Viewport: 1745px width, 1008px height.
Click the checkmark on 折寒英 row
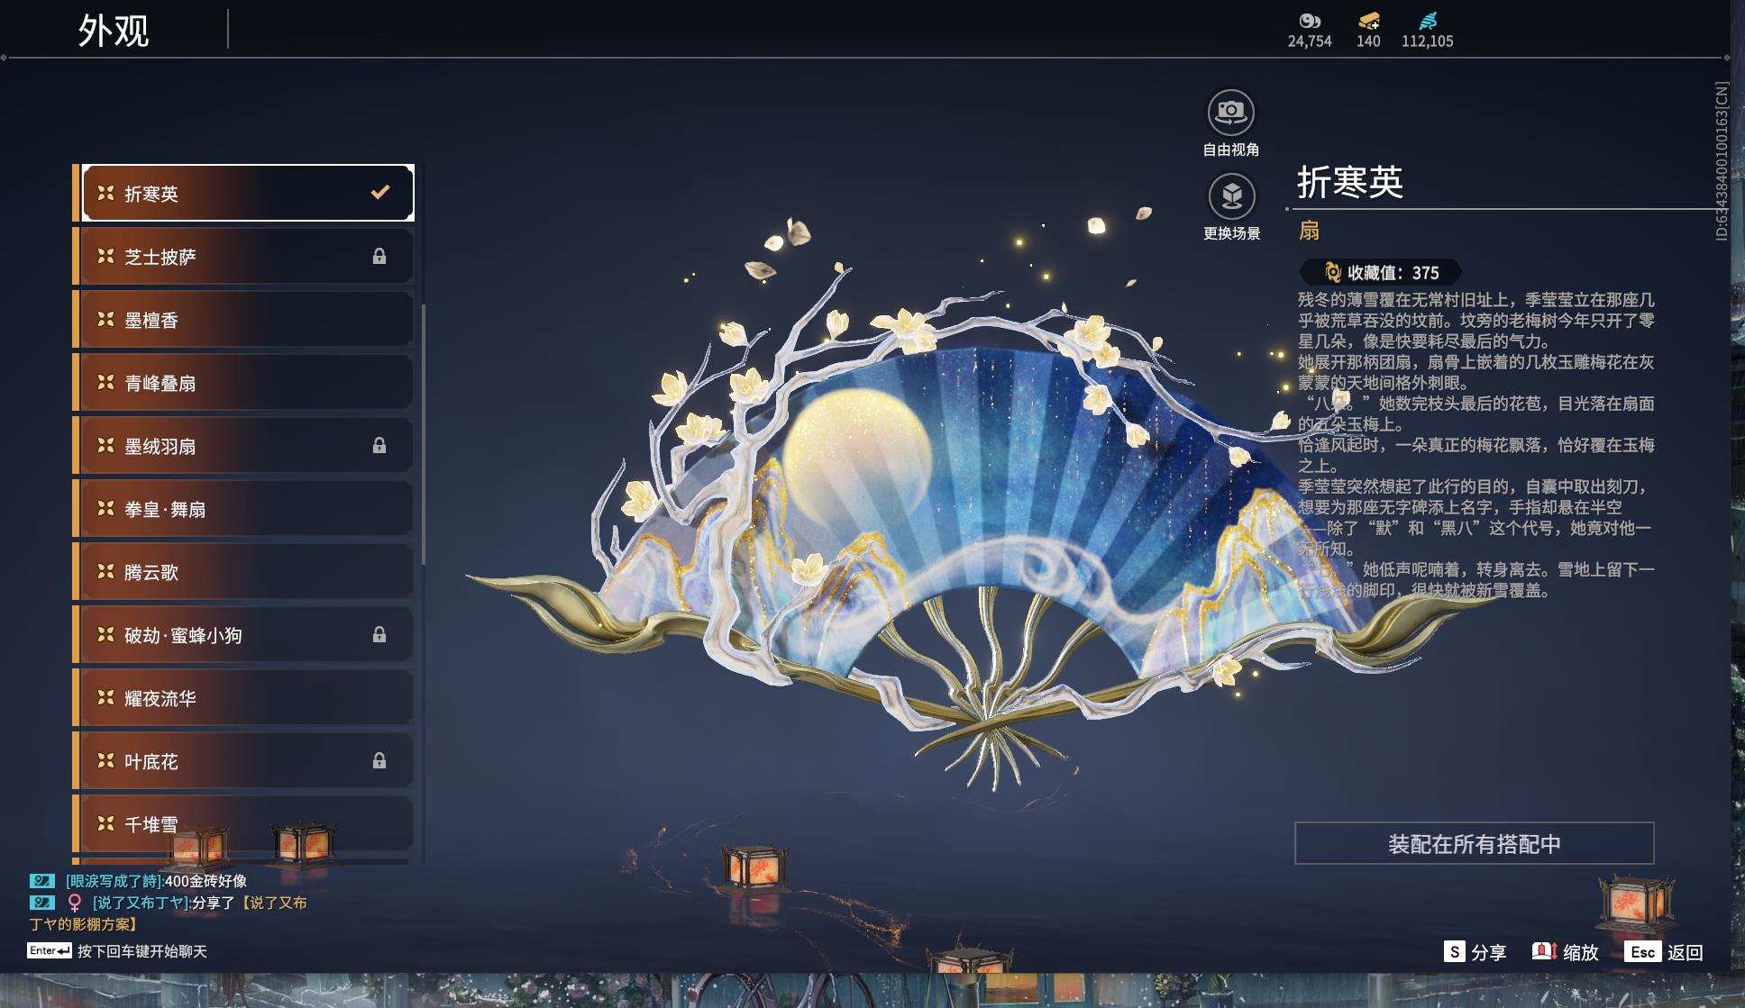pyautogui.click(x=380, y=192)
